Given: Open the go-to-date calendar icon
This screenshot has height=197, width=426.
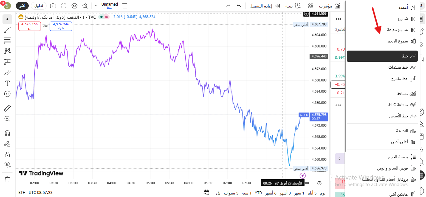Looking at the screenshot, I should click(x=206, y=192).
